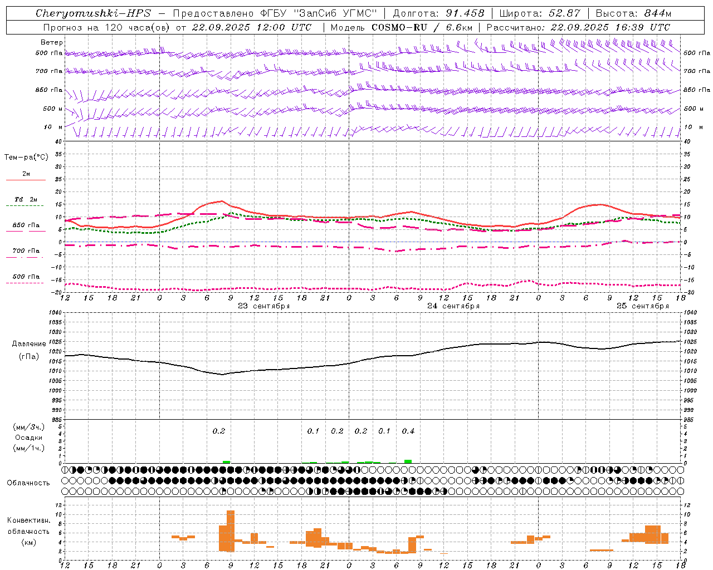Click the "Td 2м" legend entry

26,199
